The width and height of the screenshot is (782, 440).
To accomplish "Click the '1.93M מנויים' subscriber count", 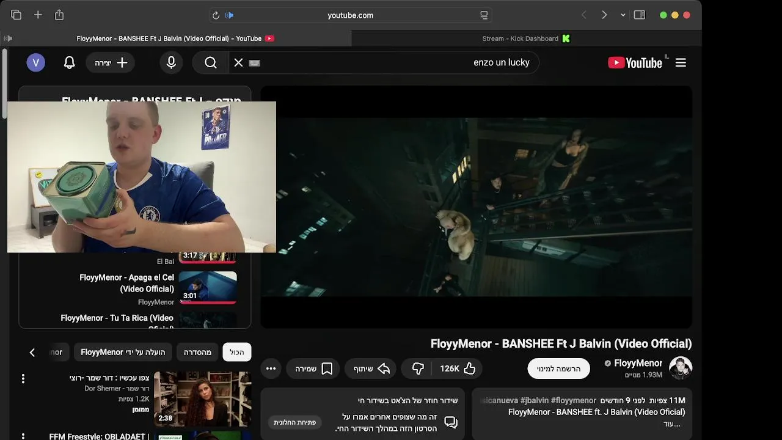I will click(643, 375).
